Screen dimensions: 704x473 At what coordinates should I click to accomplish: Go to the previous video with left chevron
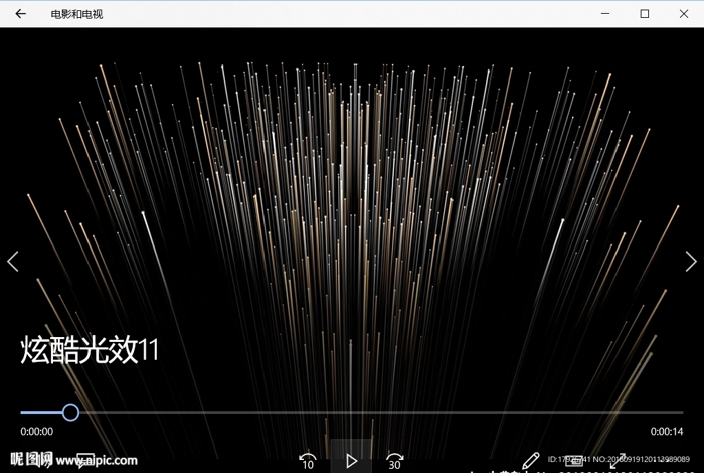click(13, 262)
